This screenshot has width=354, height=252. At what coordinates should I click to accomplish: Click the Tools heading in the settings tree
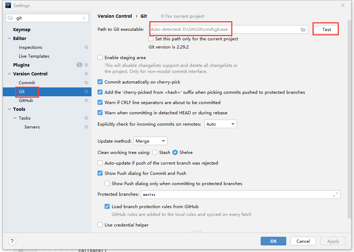(19, 109)
